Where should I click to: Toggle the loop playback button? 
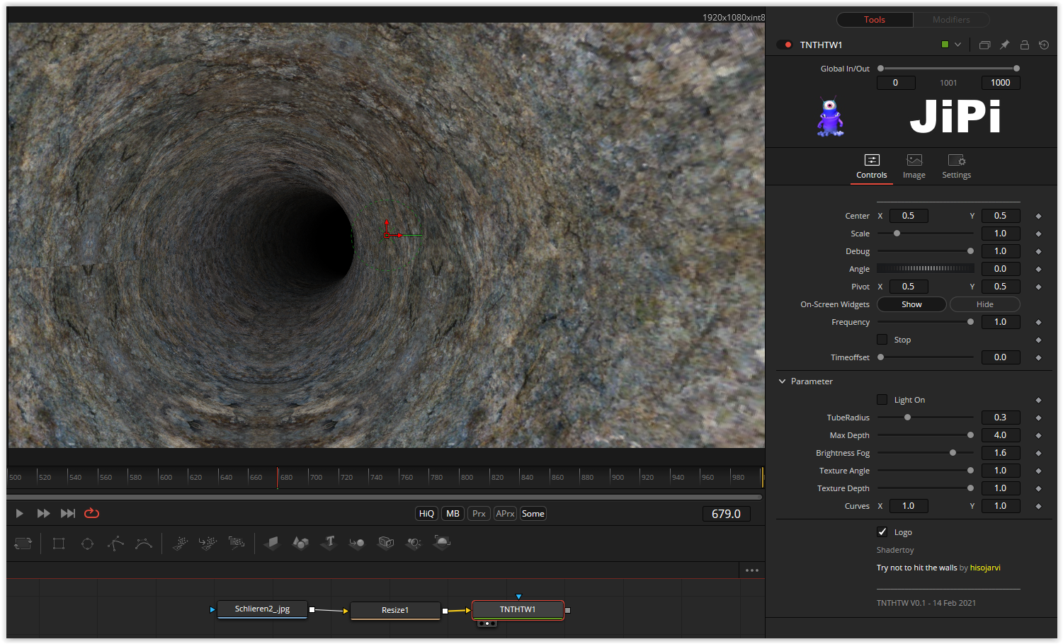pos(91,514)
